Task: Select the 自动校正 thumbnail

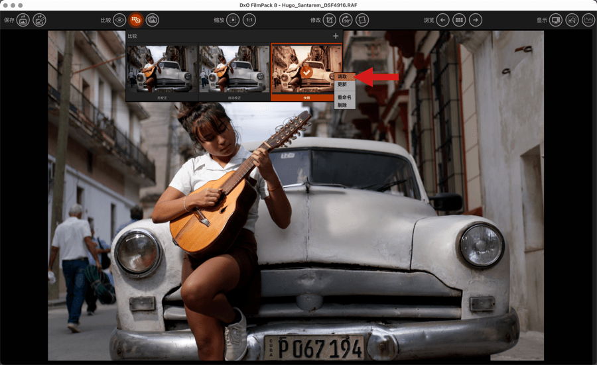Action: pyautogui.click(x=234, y=72)
